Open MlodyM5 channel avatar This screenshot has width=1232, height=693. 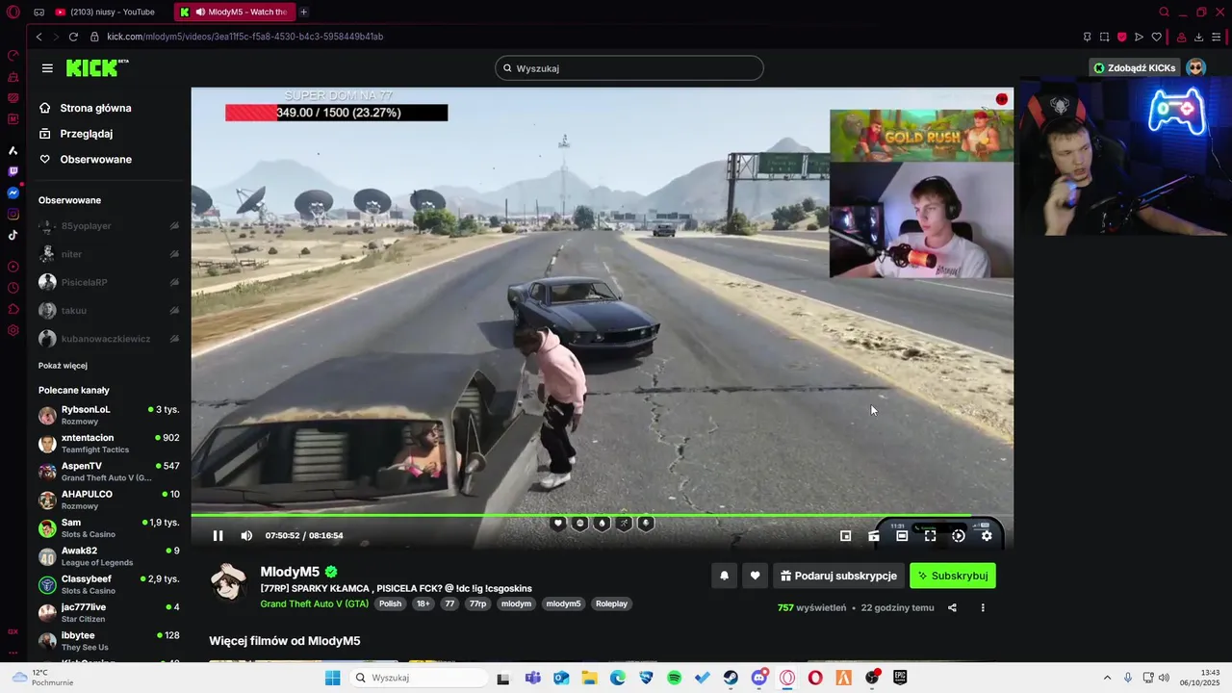click(x=229, y=582)
